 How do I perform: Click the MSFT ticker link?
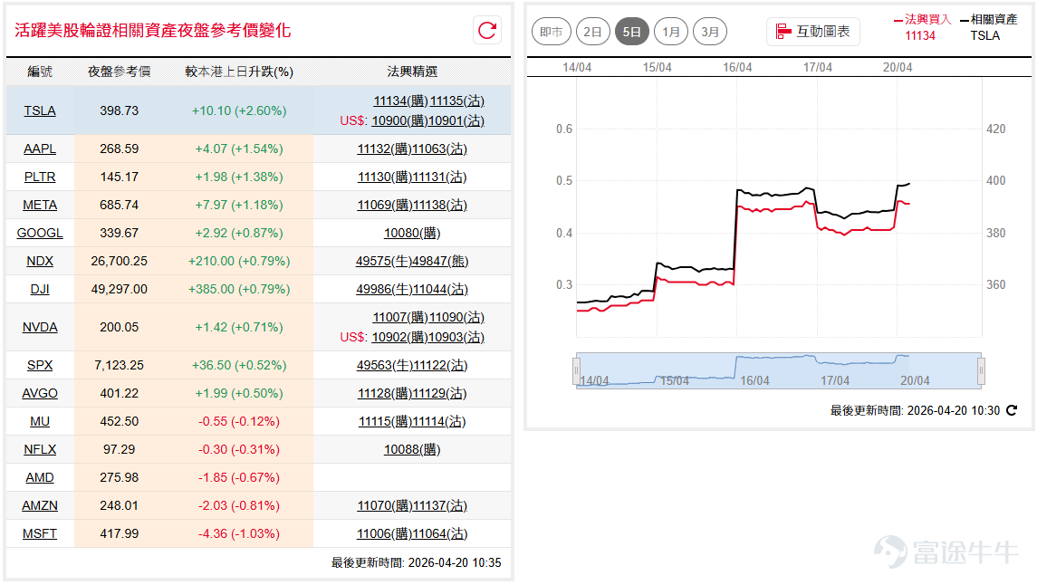(x=40, y=534)
